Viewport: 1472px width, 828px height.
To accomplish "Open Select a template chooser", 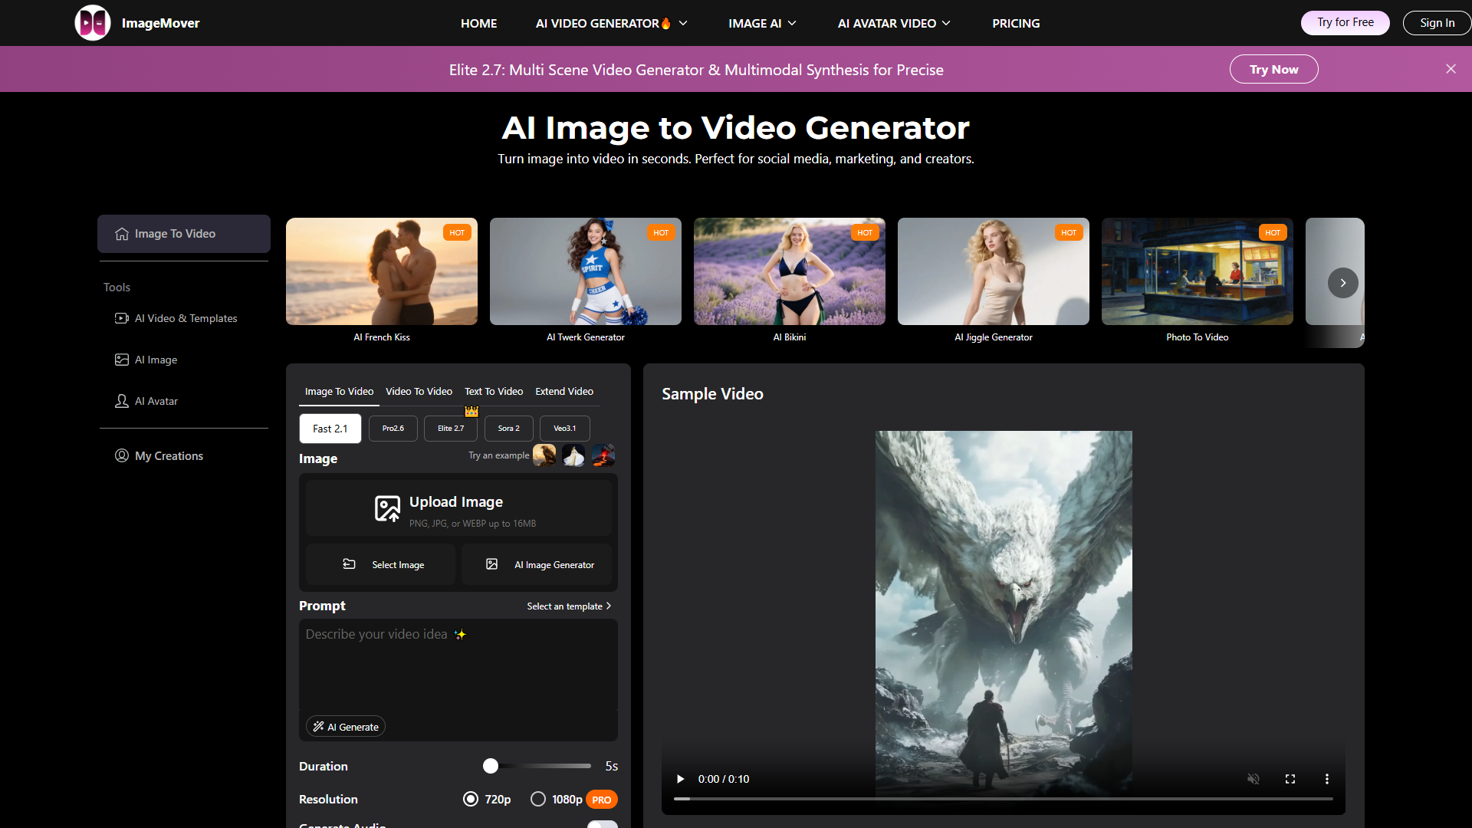I will [569, 606].
